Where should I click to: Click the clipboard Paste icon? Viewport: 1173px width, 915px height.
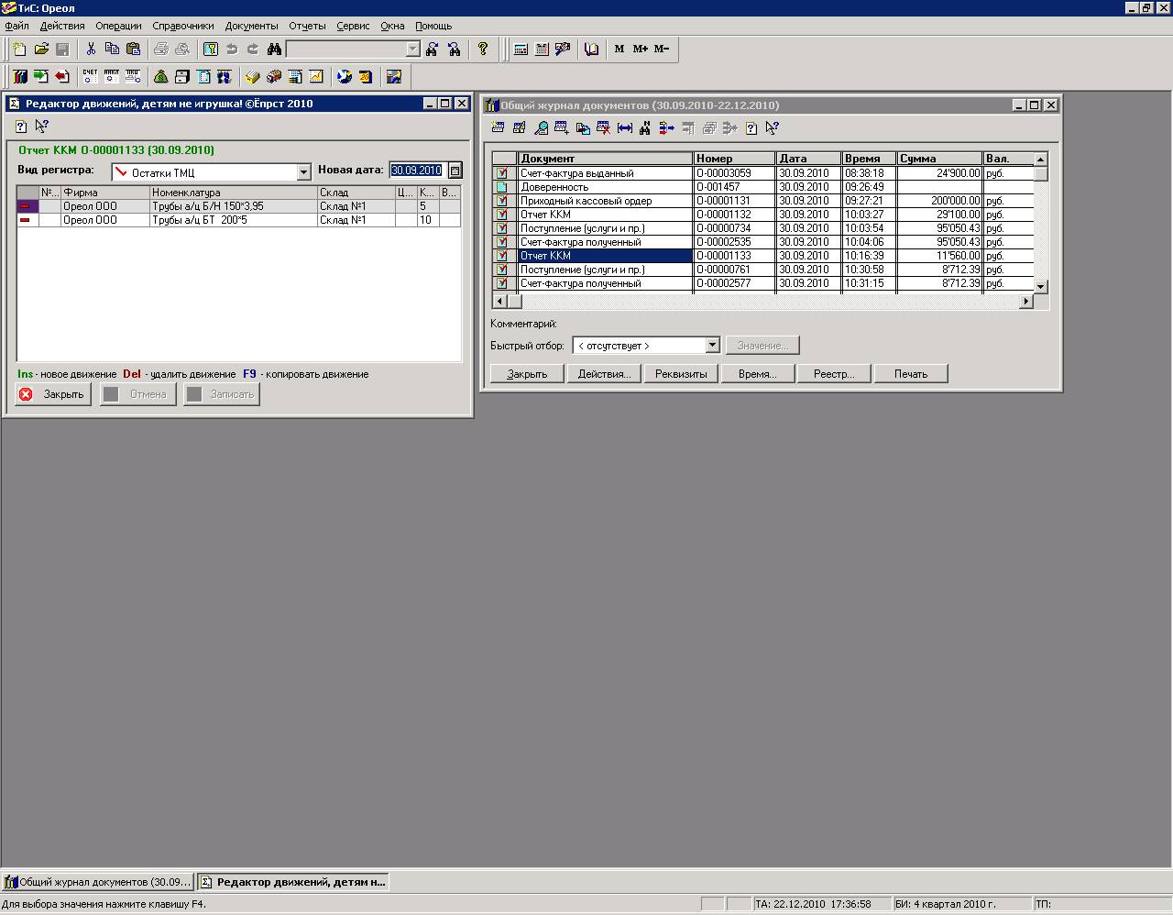tap(134, 49)
